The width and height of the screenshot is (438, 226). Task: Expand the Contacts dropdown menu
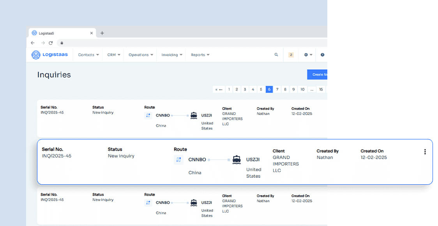(x=88, y=55)
